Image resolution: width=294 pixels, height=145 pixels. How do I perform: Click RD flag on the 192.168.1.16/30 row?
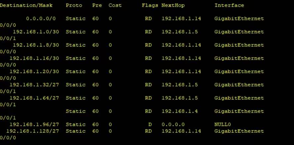(x=148, y=58)
